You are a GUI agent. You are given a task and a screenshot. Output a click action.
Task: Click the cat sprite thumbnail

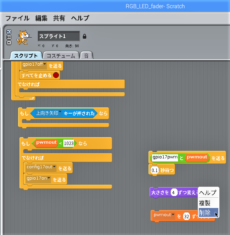pyautogui.click(x=23, y=37)
